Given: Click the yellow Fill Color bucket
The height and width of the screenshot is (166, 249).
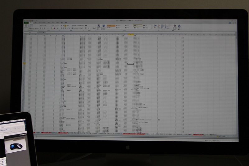Looking at the screenshot, I should point(52,28).
